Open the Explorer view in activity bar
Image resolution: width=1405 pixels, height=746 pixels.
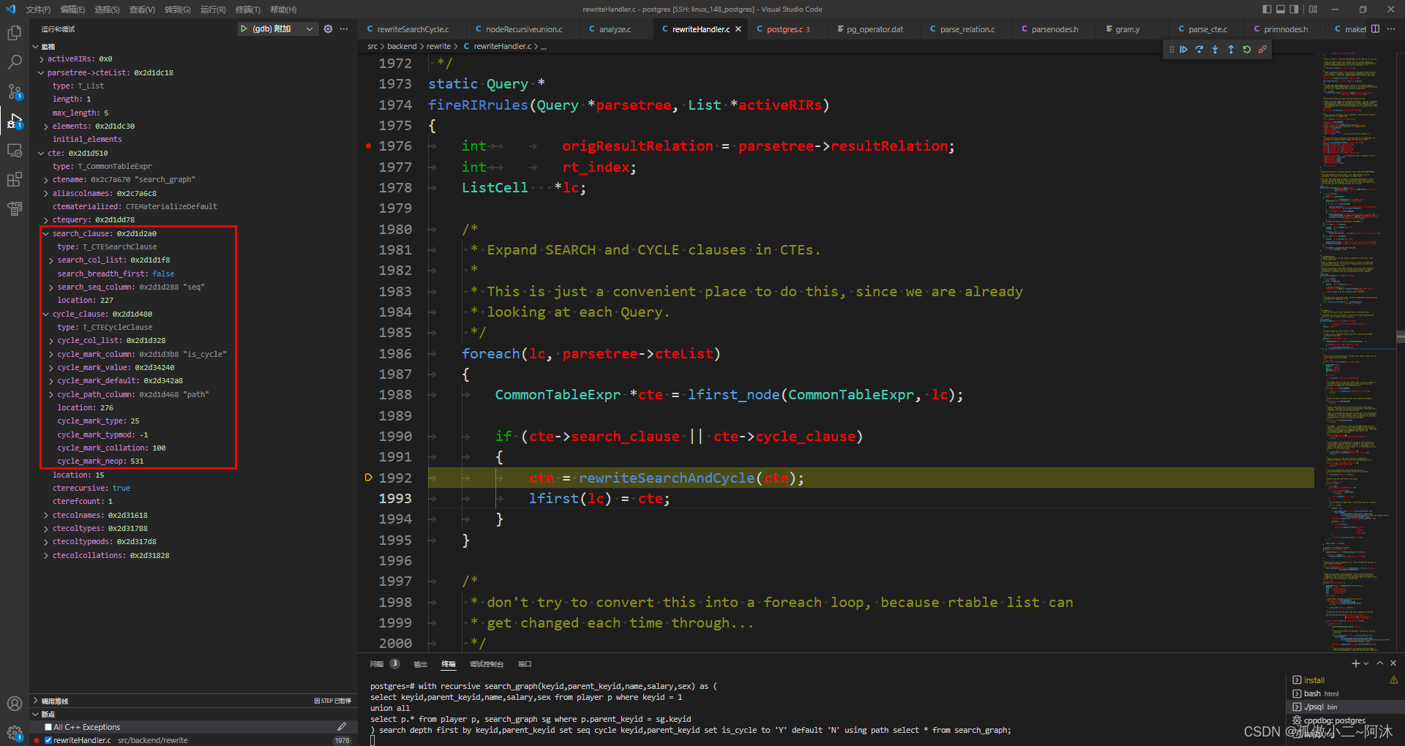click(15, 33)
